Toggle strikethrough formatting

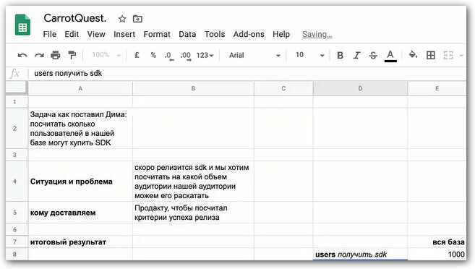point(373,55)
